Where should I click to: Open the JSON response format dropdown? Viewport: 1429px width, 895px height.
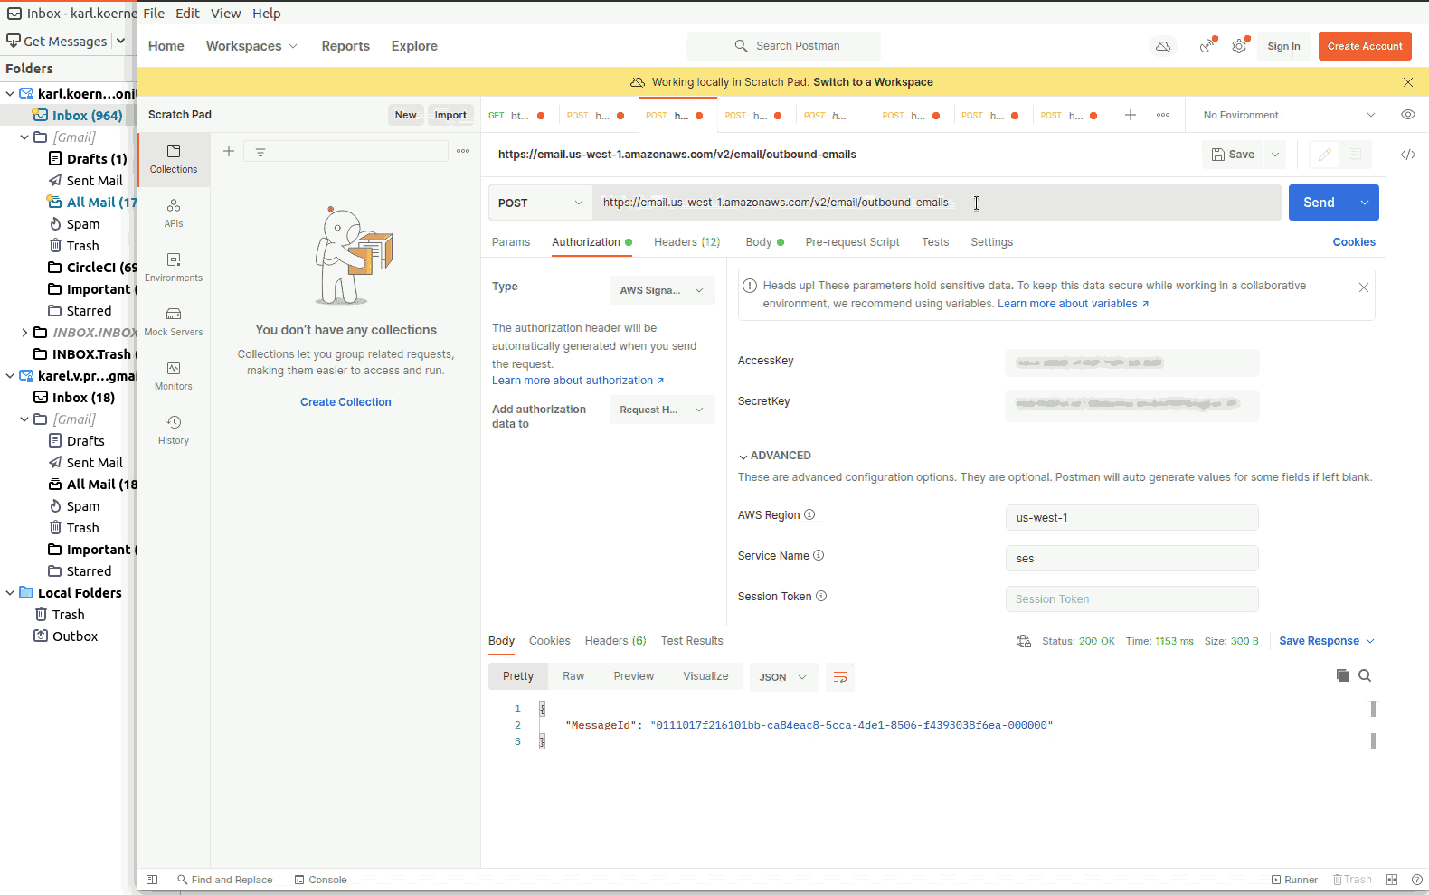tap(783, 677)
